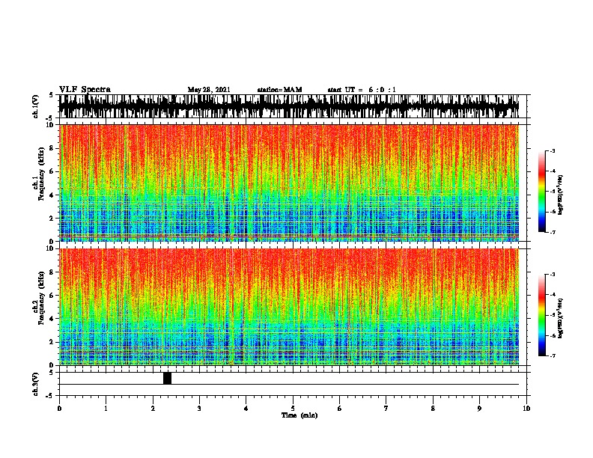Click the "Time (min)" axis title

pyautogui.click(x=299, y=415)
